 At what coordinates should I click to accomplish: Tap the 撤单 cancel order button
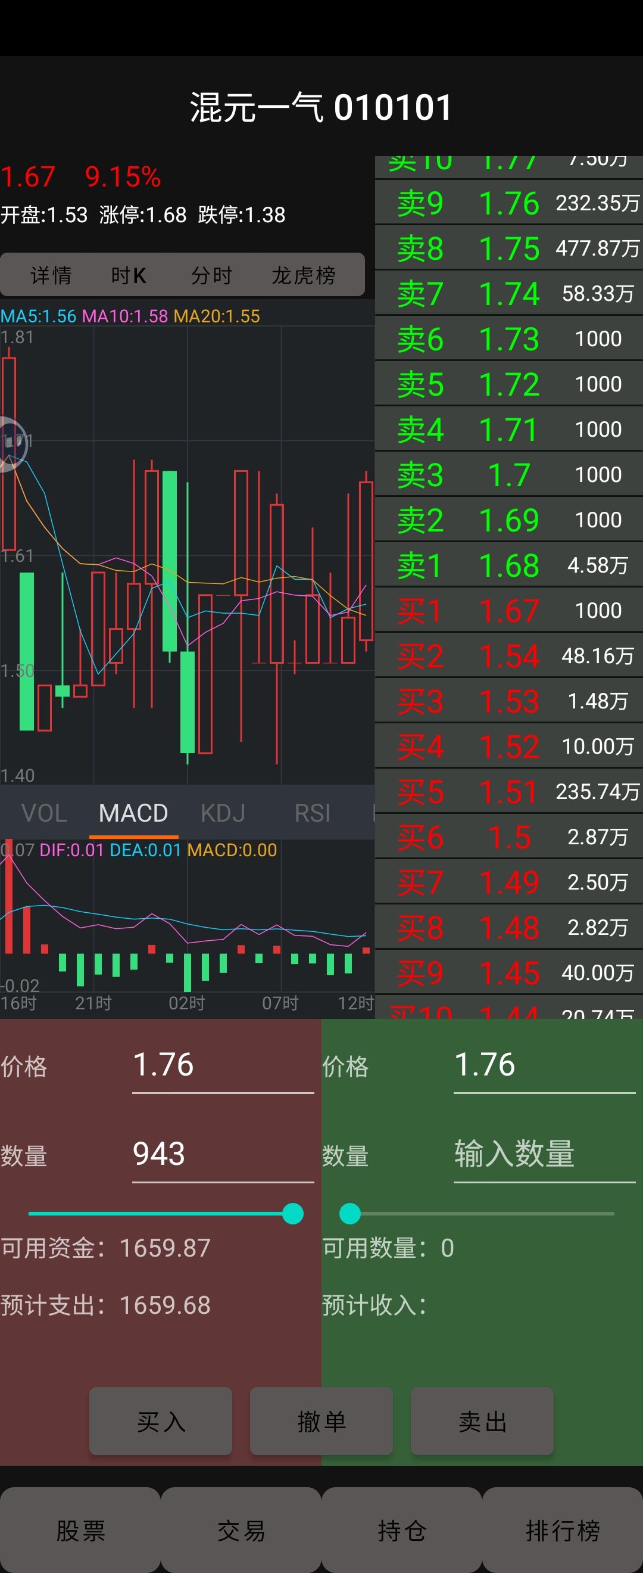pos(321,1421)
